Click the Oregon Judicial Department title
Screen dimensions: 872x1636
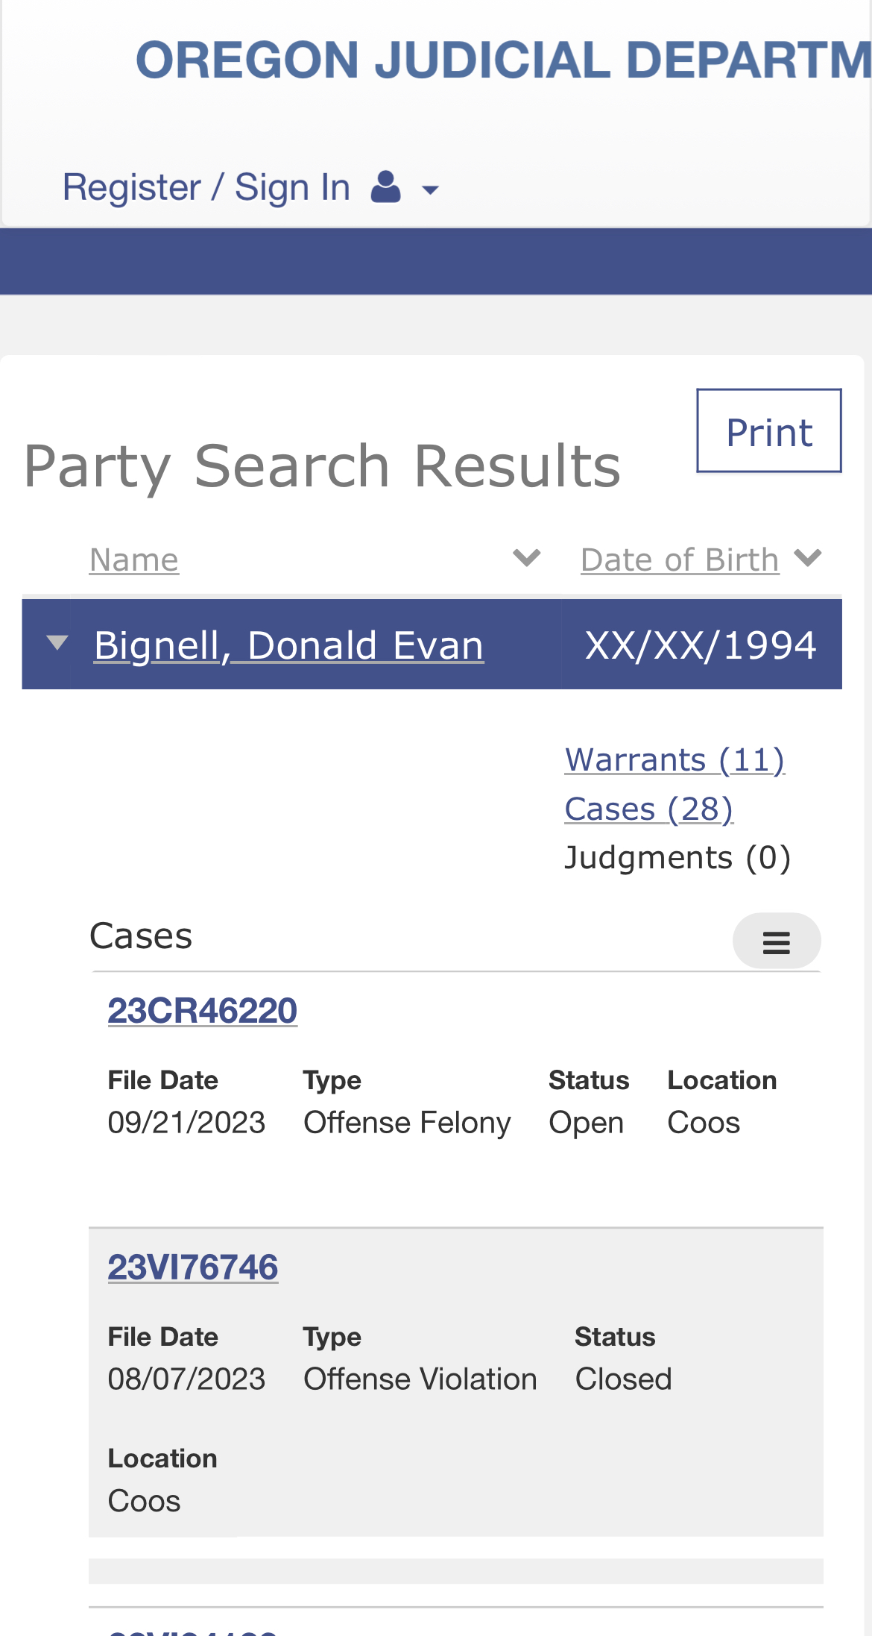[x=504, y=60]
